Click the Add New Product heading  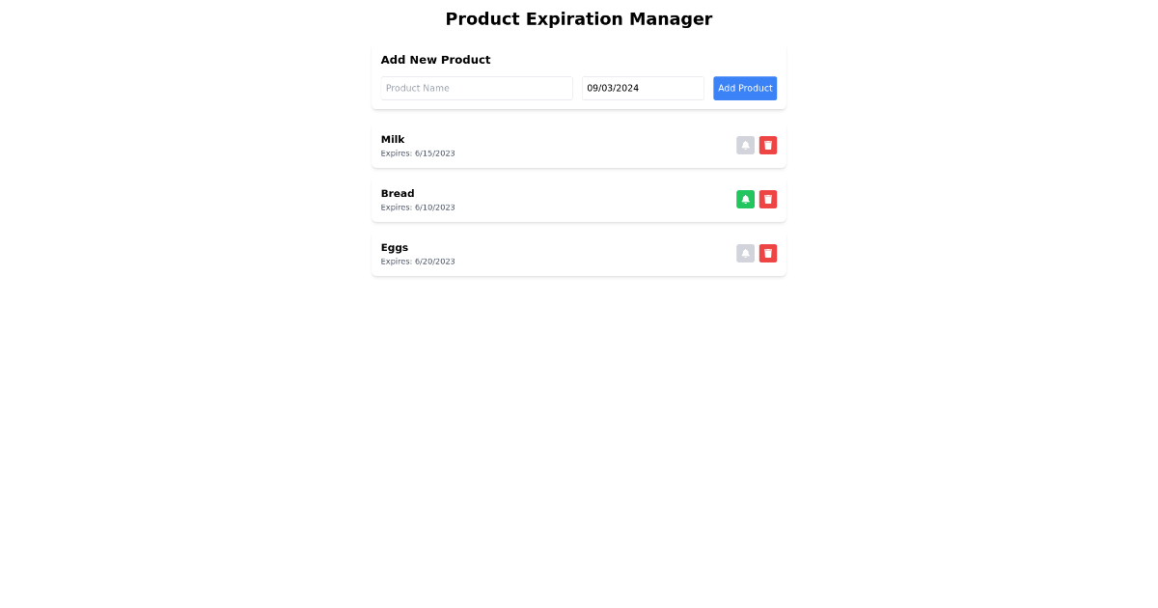(435, 59)
